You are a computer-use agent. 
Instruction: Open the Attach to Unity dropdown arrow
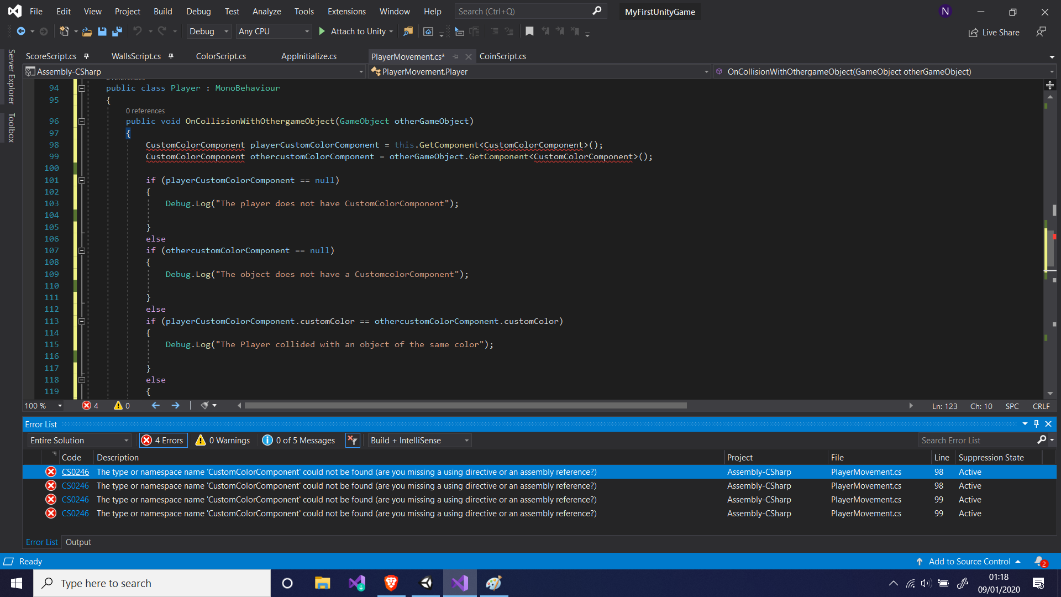(x=391, y=32)
